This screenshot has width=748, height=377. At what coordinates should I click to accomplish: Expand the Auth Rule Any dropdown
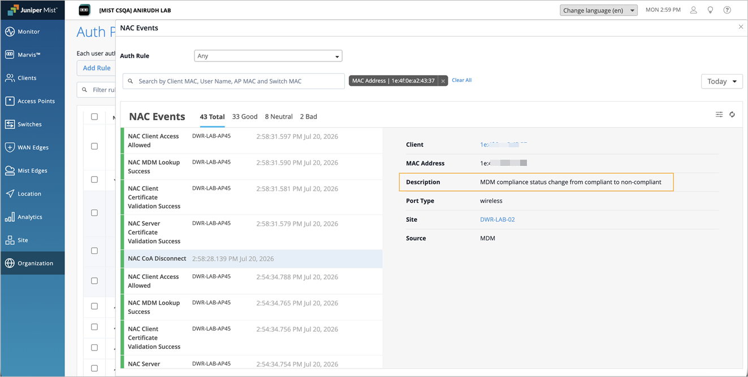point(268,56)
